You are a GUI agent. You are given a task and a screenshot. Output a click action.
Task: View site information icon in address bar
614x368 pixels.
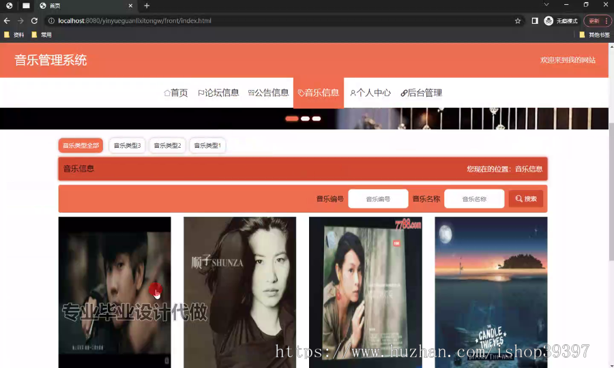[x=51, y=20]
